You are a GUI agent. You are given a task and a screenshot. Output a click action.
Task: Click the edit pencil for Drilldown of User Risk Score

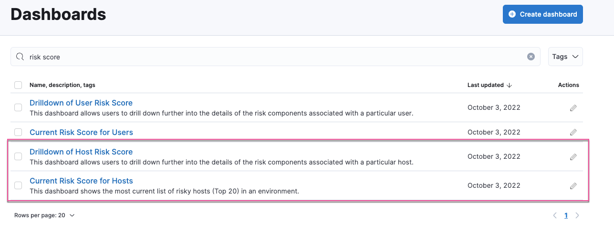[573, 108]
